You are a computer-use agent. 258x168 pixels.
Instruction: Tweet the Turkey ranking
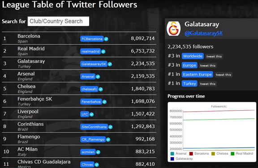[x=208, y=84]
